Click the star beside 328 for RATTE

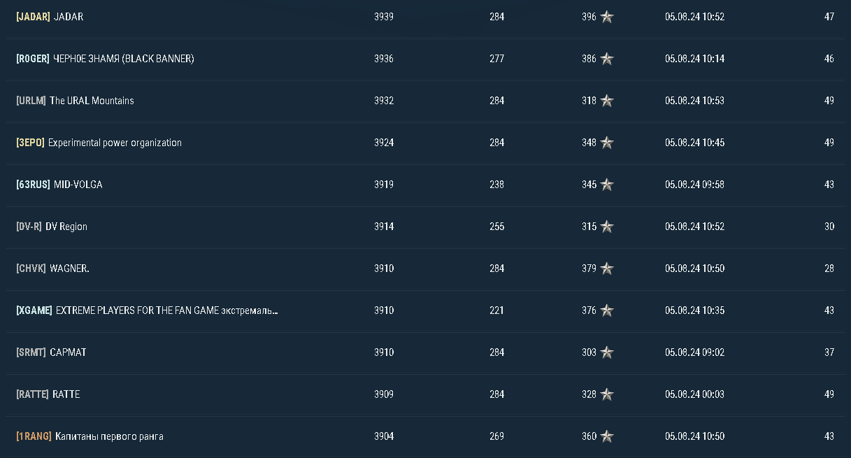pos(607,394)
